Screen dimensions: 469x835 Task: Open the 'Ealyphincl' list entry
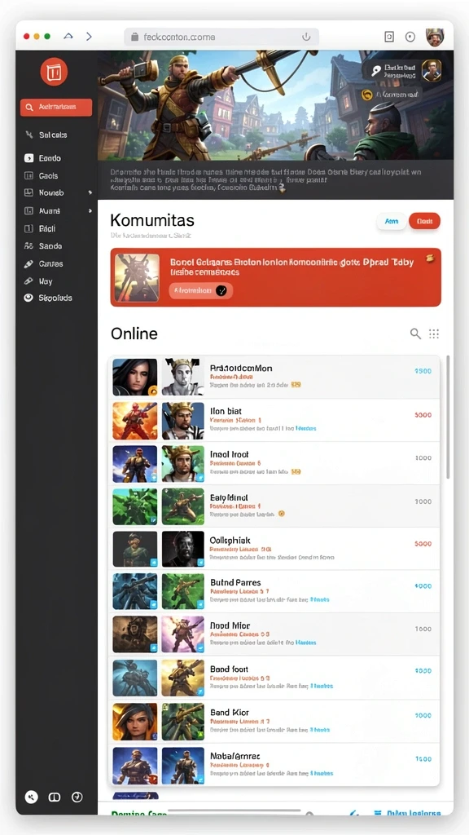(274, 506)
